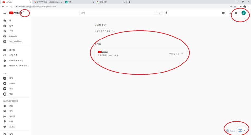Screen dimensions: 251x135
Task: Click Premium logo in membership card
Action: [x=103, y=52]
